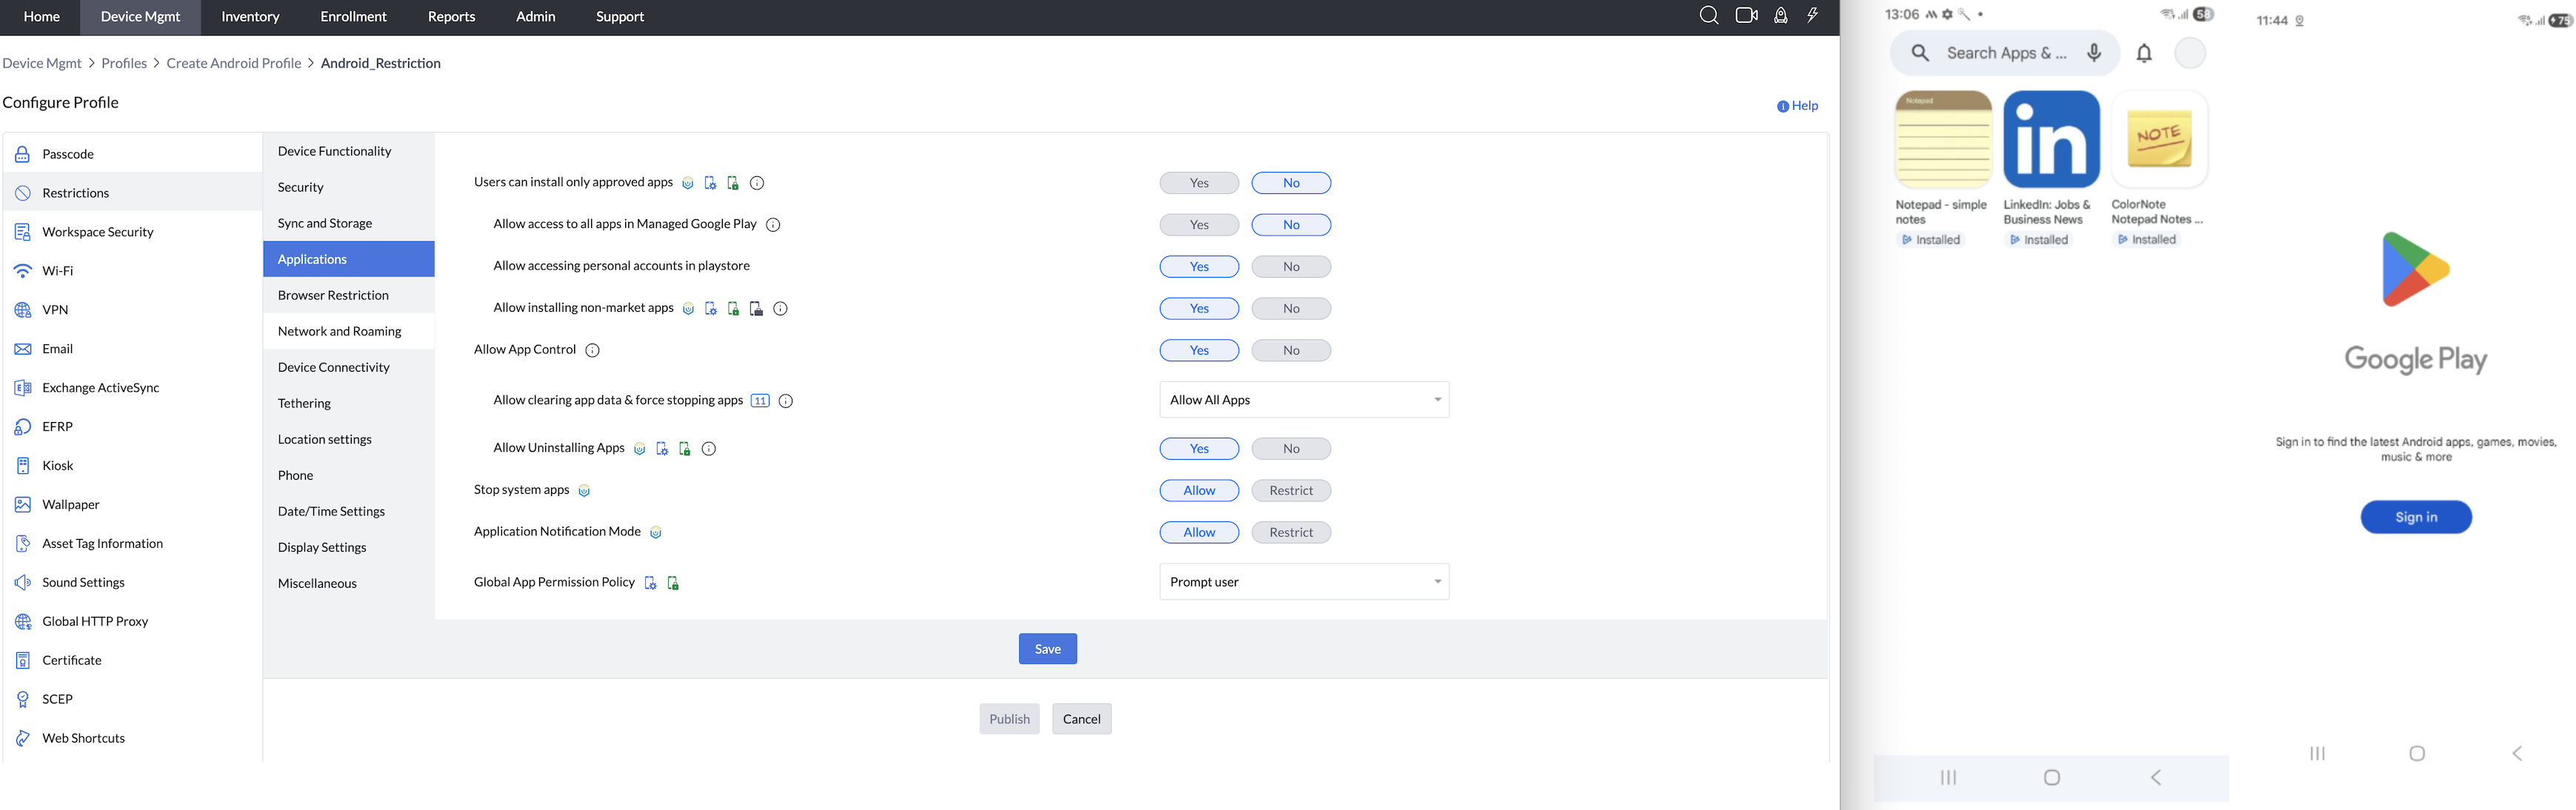Open LinkedIn app icon on phone

2051,139
